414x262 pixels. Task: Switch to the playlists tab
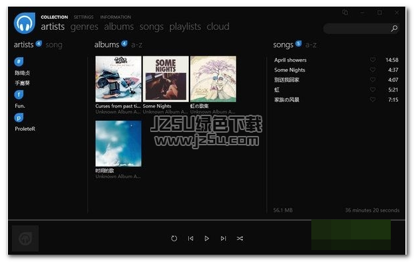point(185,27)
